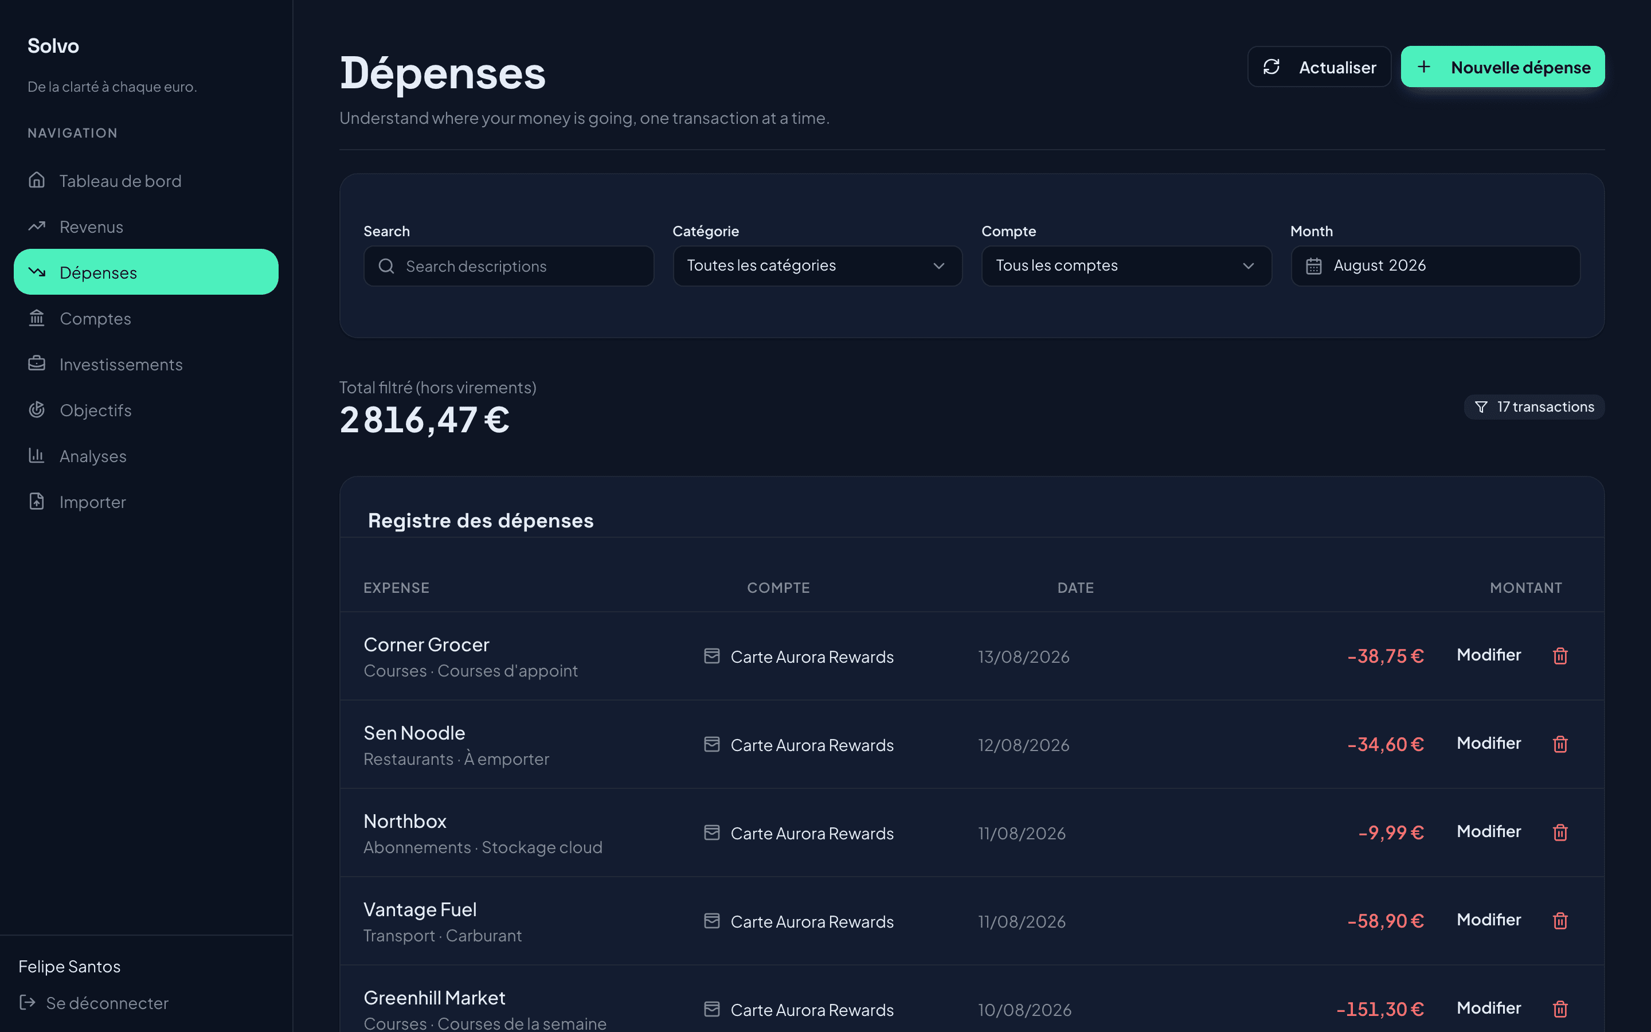Click card icon in Sen Noodle row
The height and width of the screenshot is (1032, 1651).
point(711,744)
